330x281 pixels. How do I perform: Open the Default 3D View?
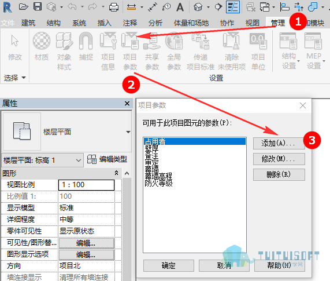(198, 7)
